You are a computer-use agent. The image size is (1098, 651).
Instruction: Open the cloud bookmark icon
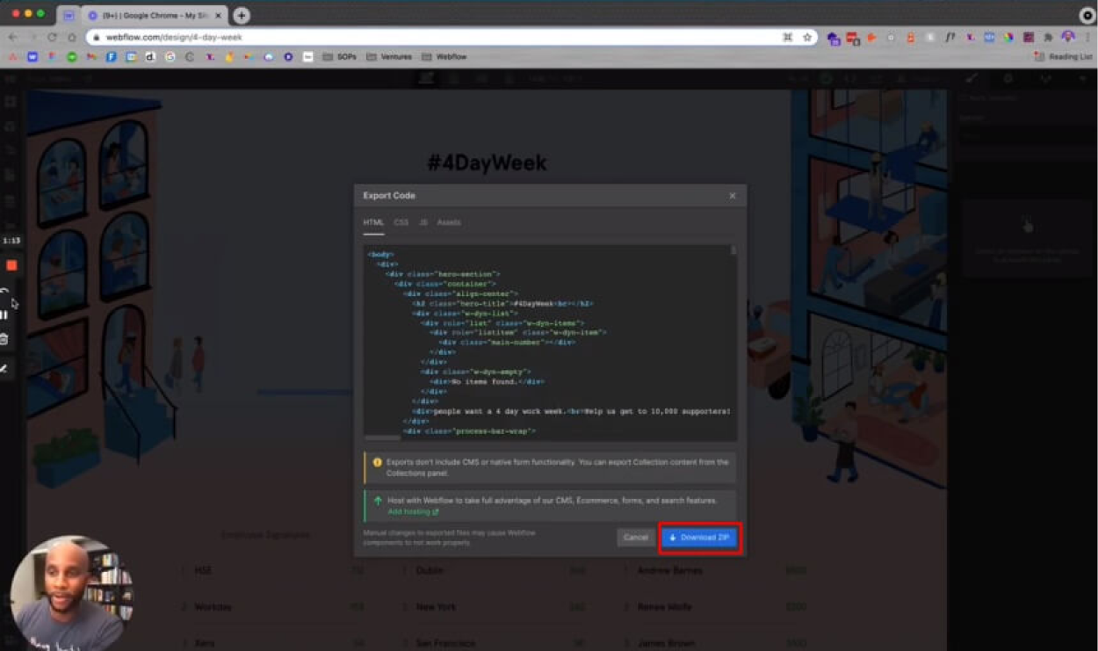(x=269, y=57)
